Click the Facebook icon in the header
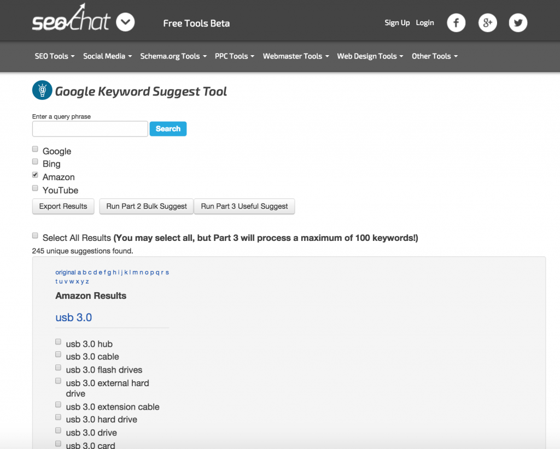Image resolution: width=560 pixels, height=449 pixels. (x=456, y=23)
